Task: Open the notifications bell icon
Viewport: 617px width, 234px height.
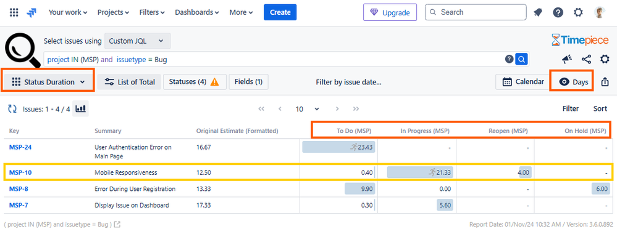Action: [537, 12]
